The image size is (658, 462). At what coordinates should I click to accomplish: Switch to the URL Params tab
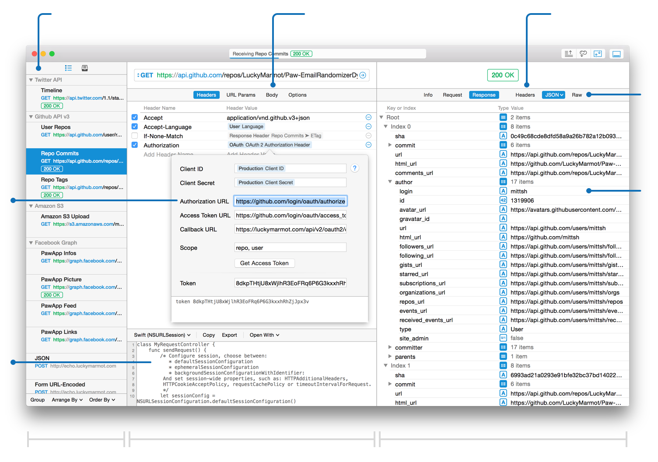click(241, 95)
